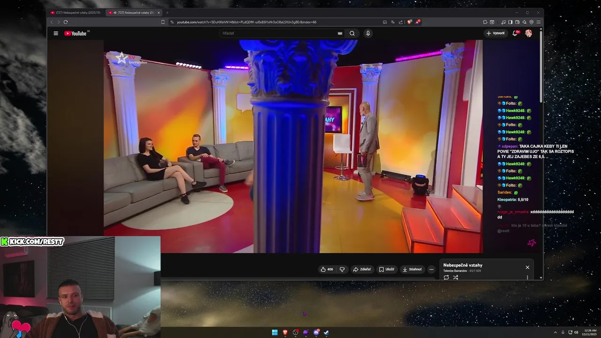The height and width of the screenshot is (338, 601).
Task: Click Kleopatria 5,5/10 chat message
Action: click(x=513, y=200)
